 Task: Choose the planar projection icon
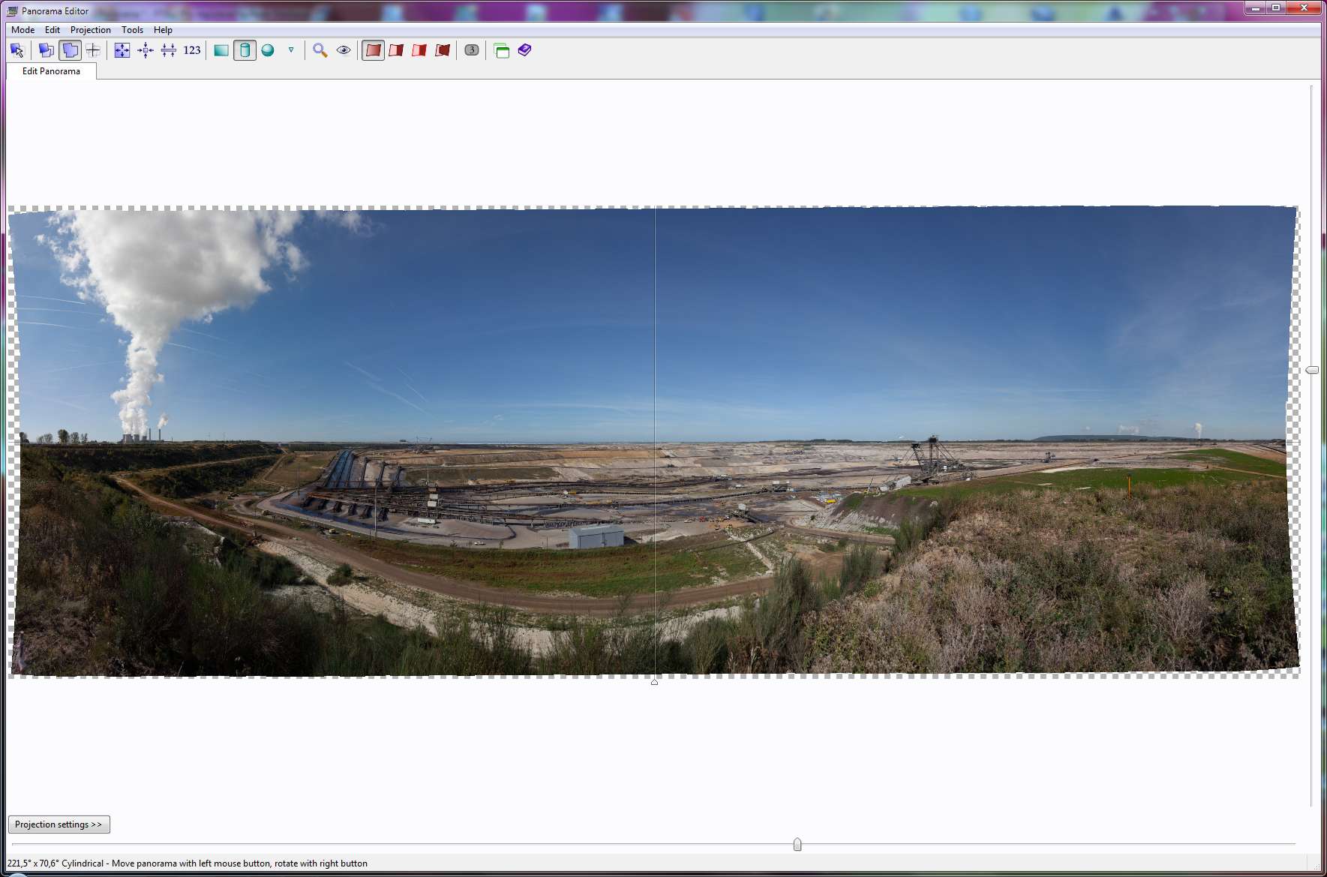tap(221, 50)
